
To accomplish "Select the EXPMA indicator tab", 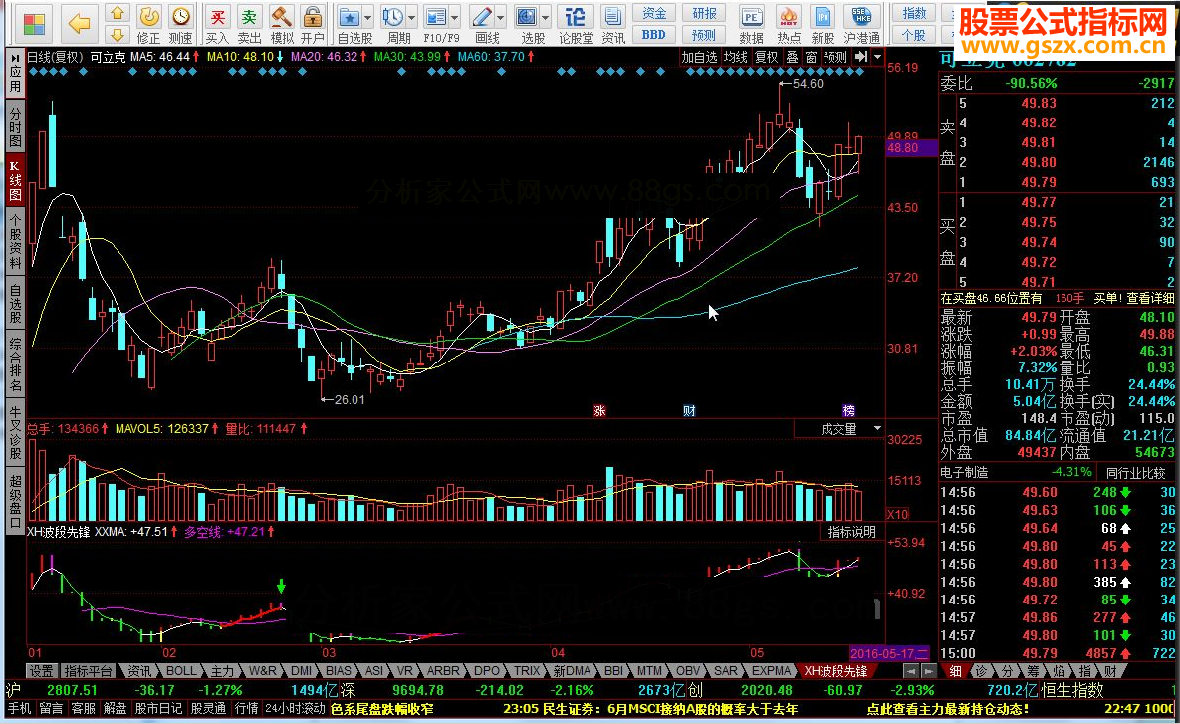I will (772, 670).
